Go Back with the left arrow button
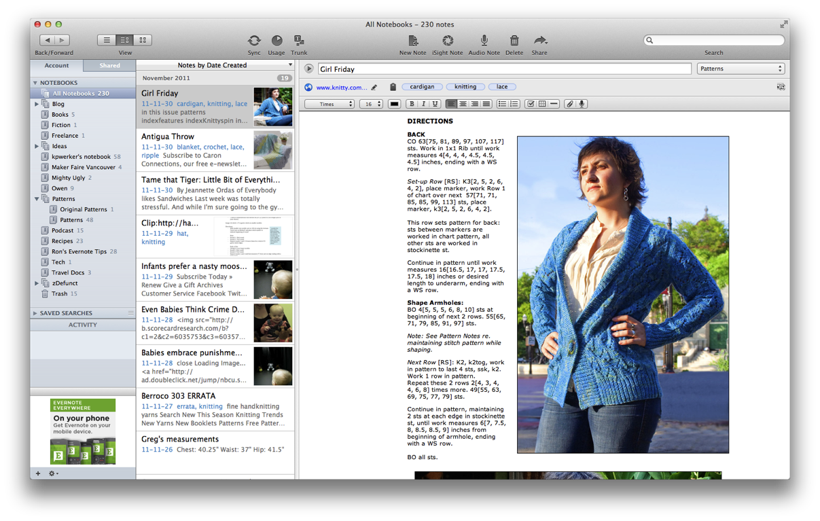Screen dimensions: 820x521 [x=48, y=40]
